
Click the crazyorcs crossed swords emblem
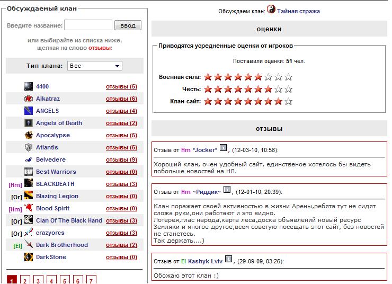point(29,232)
